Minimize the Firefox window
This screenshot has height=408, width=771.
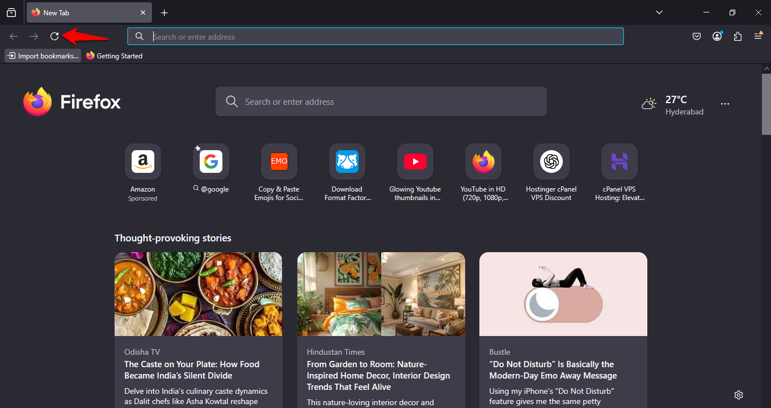click(706, 12)
